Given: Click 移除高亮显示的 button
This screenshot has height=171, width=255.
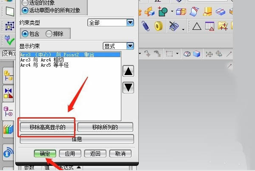Looking at the screenshot, I should (x=47, y=127).
